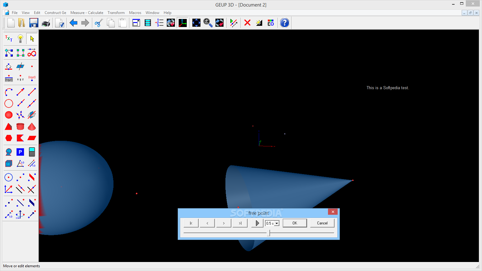Image resolution: width=482 pixels, height=271 pixels.
Task: Click the light bulb hint tool
Action: pyautogui.click(x=20, y=39)
